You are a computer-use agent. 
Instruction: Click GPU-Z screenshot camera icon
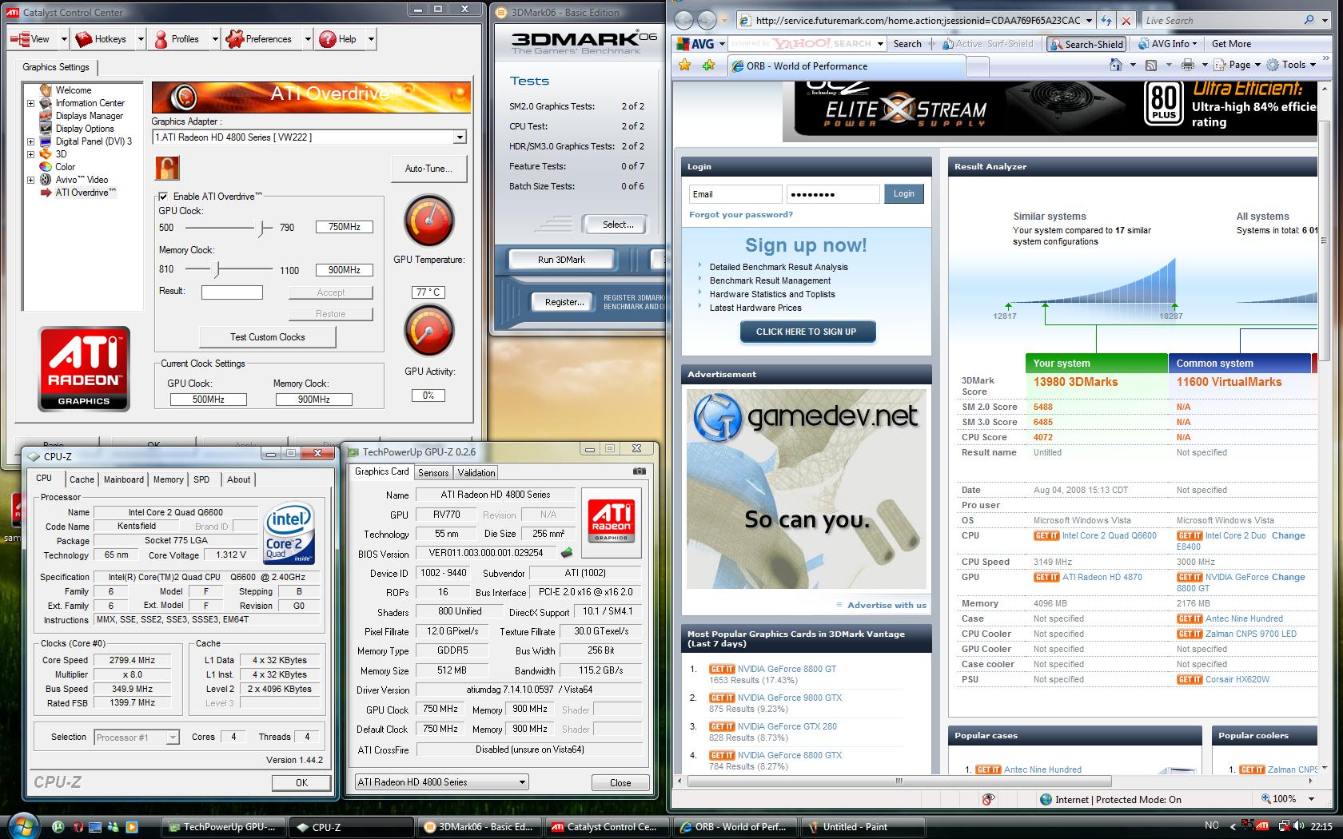640,471
